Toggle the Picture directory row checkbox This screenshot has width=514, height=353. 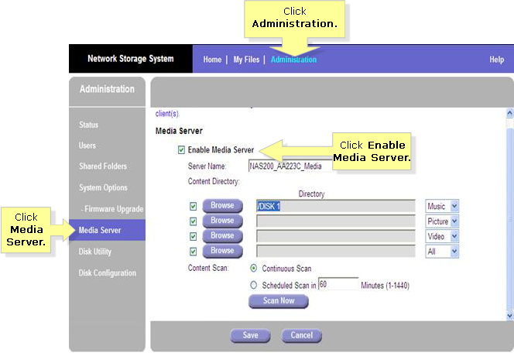pyautogui.click(x=193, y=221)
